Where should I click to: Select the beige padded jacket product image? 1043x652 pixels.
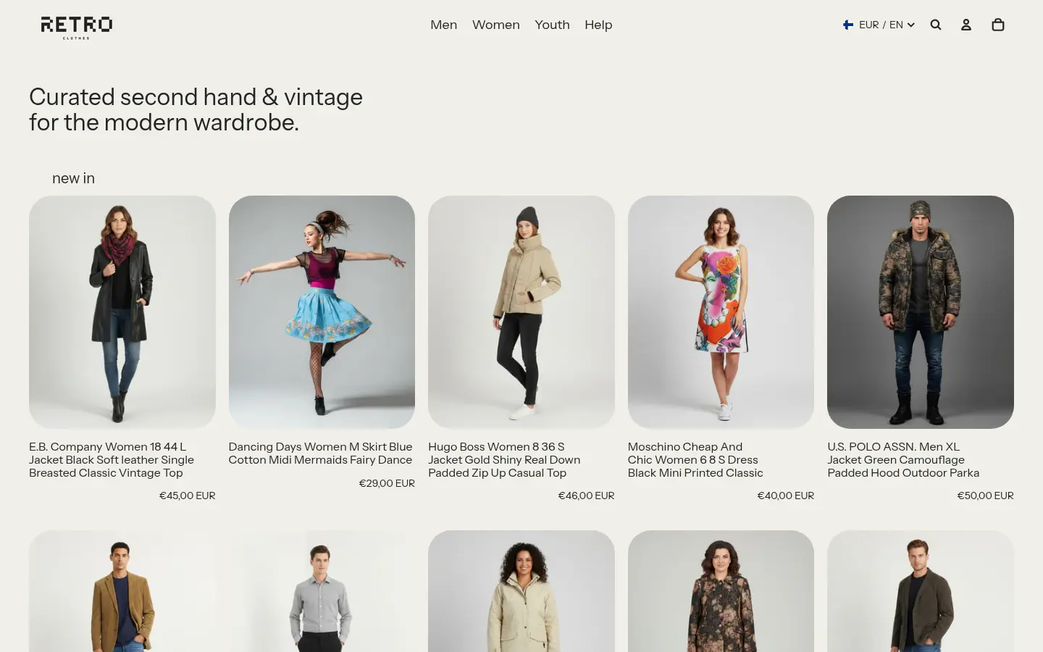tap(521, 312)
